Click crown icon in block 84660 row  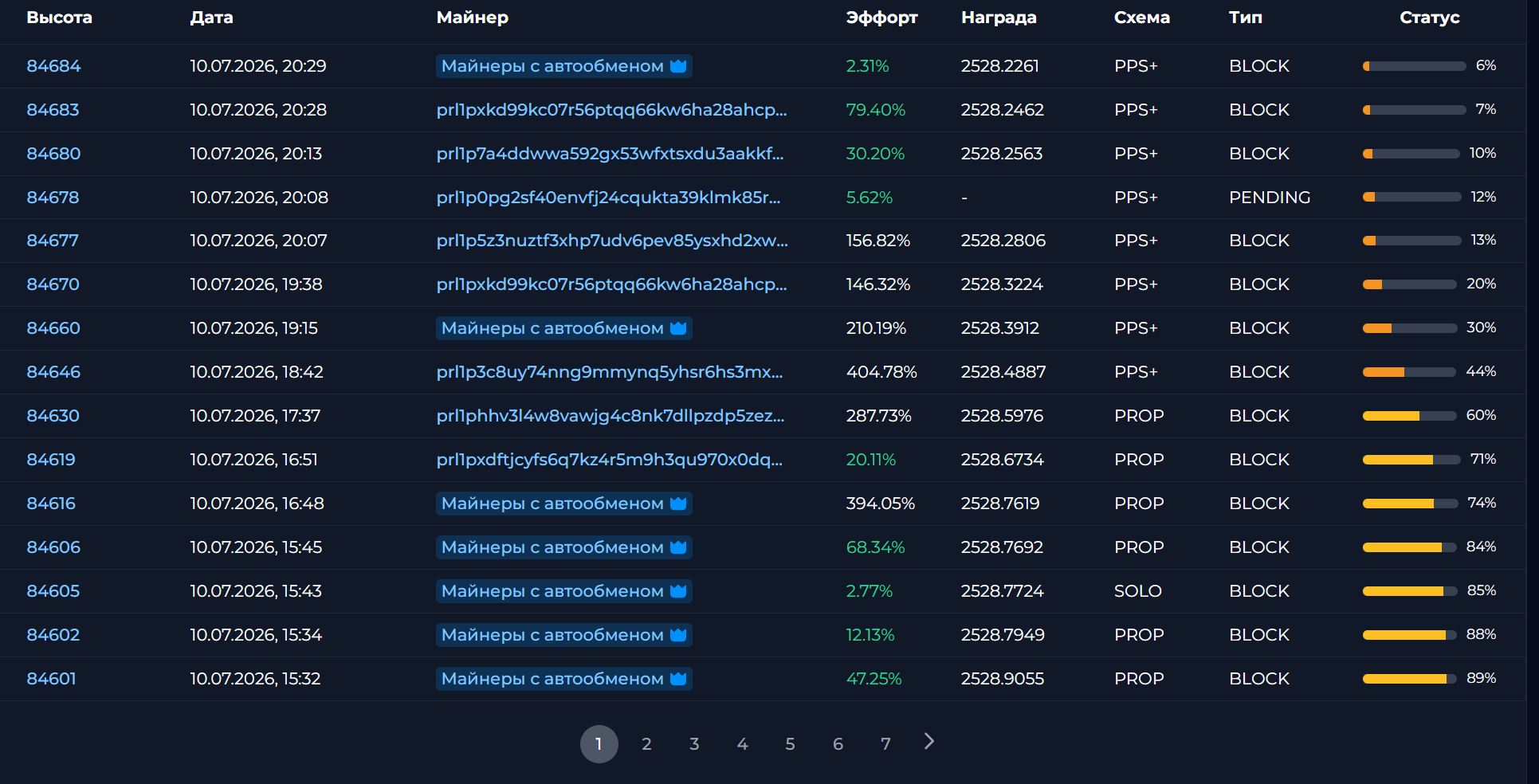click(x=678, y=328)
